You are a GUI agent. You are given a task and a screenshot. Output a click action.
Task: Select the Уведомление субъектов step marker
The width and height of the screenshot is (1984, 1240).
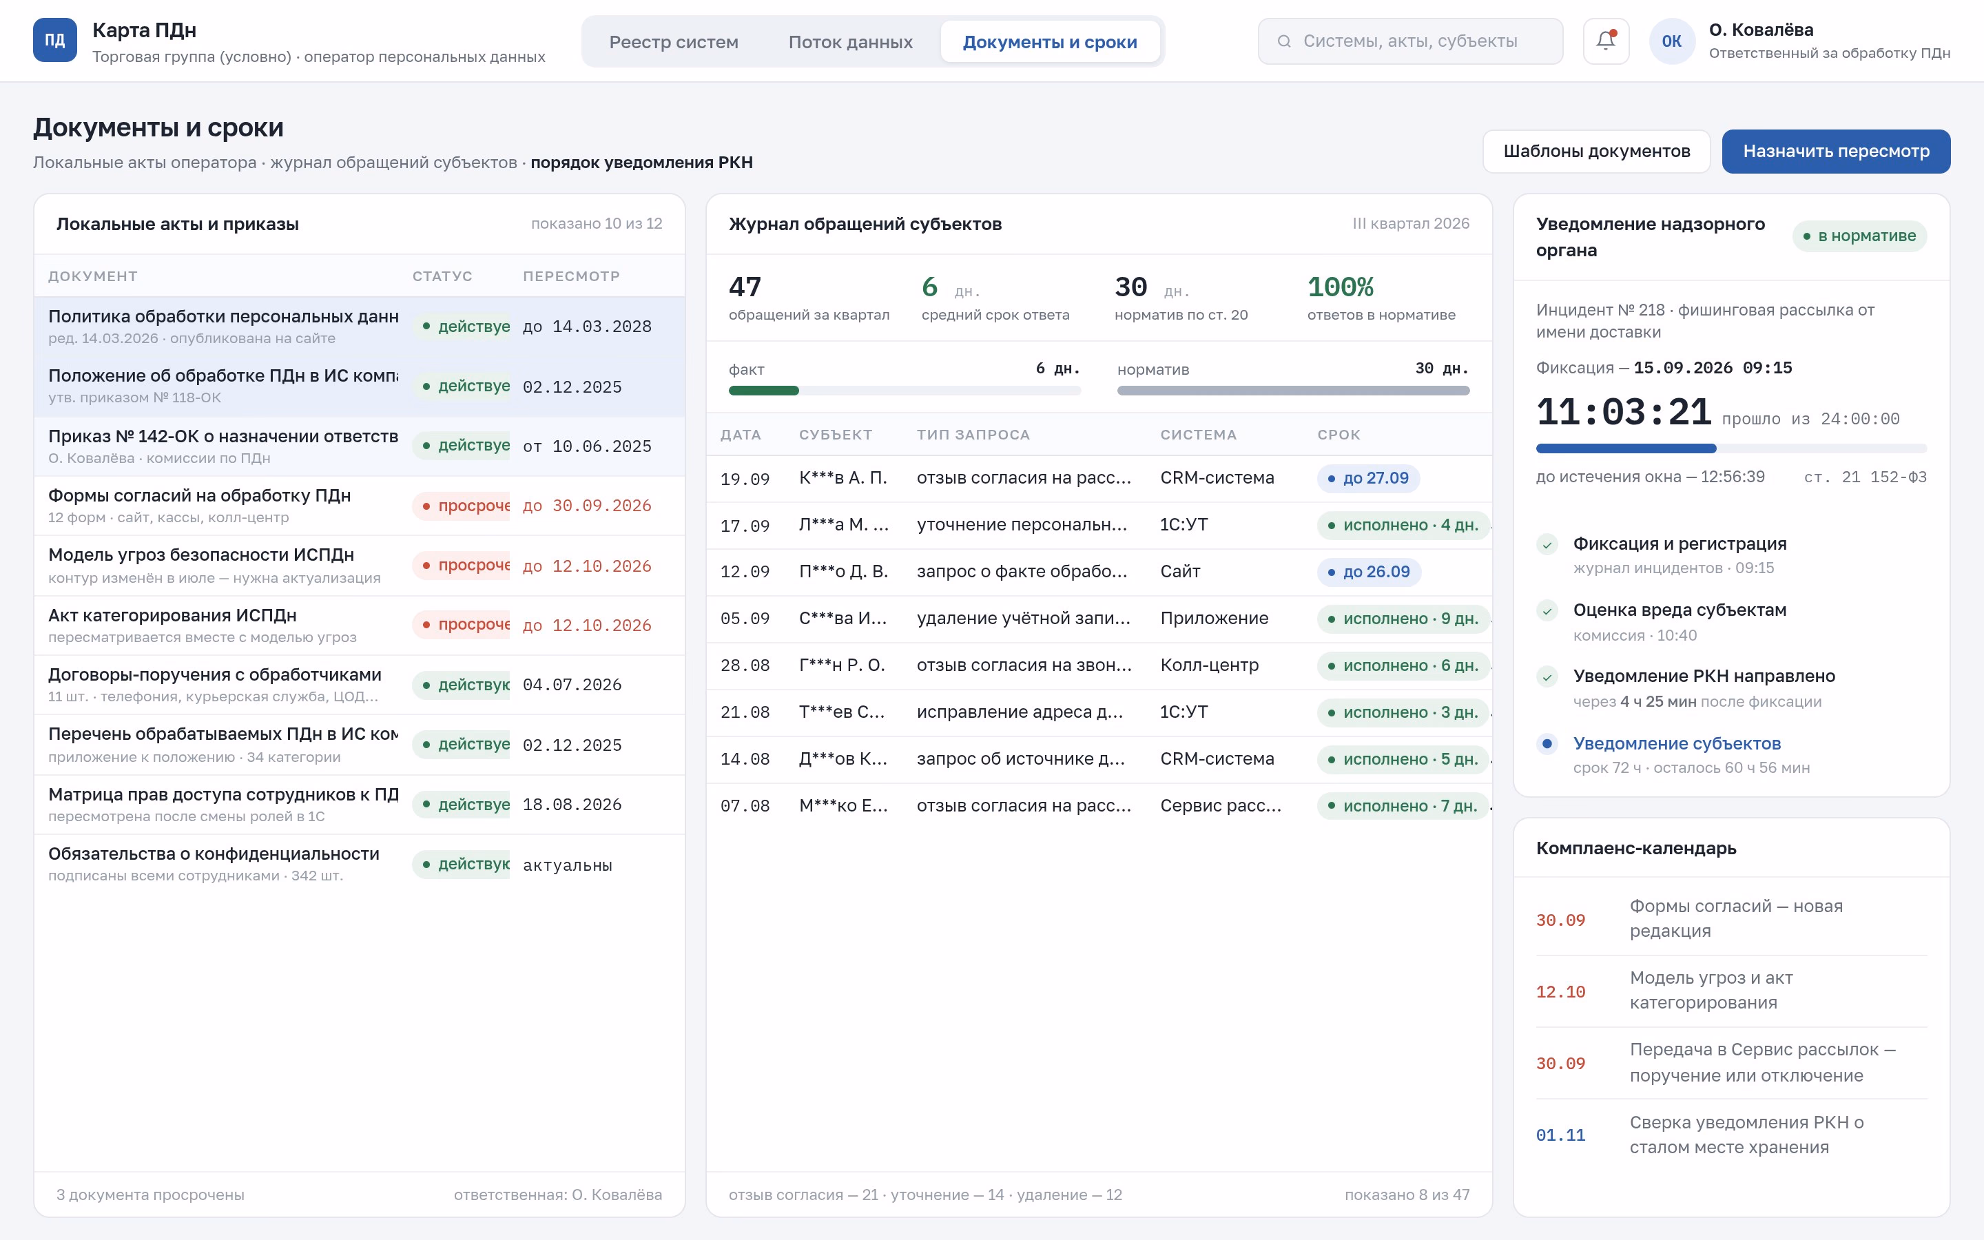pos(1547,744)
